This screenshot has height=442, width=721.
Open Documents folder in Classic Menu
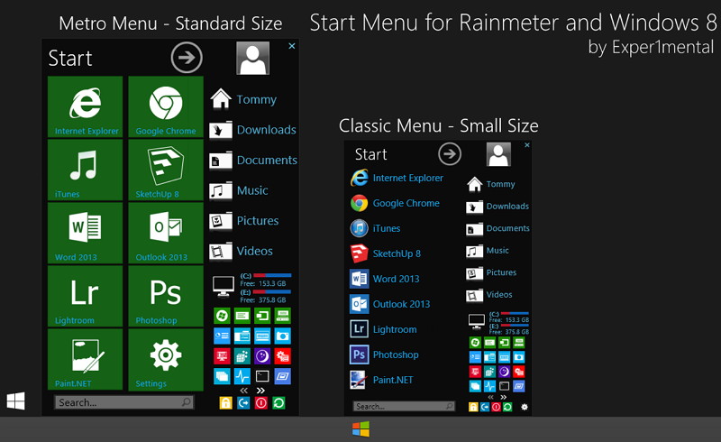pos(498,228)
